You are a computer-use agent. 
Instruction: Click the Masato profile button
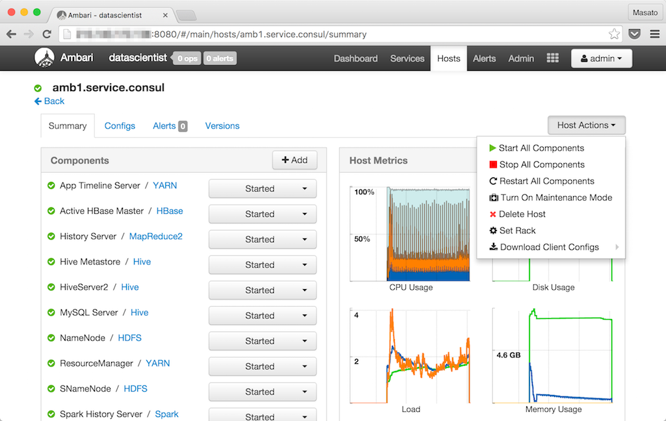pyautogui.click(x=645, y=12)
